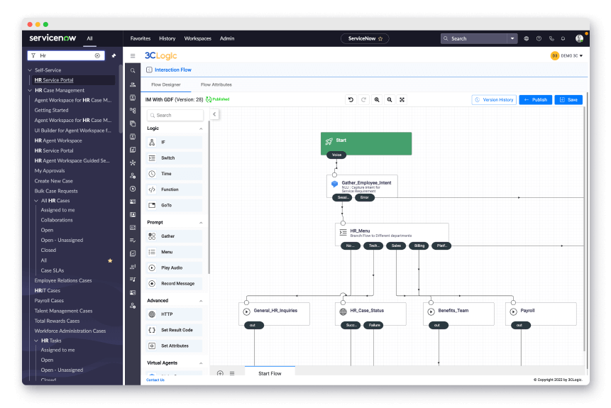Zoom out on the flow canvas

(x=390, y=100)
